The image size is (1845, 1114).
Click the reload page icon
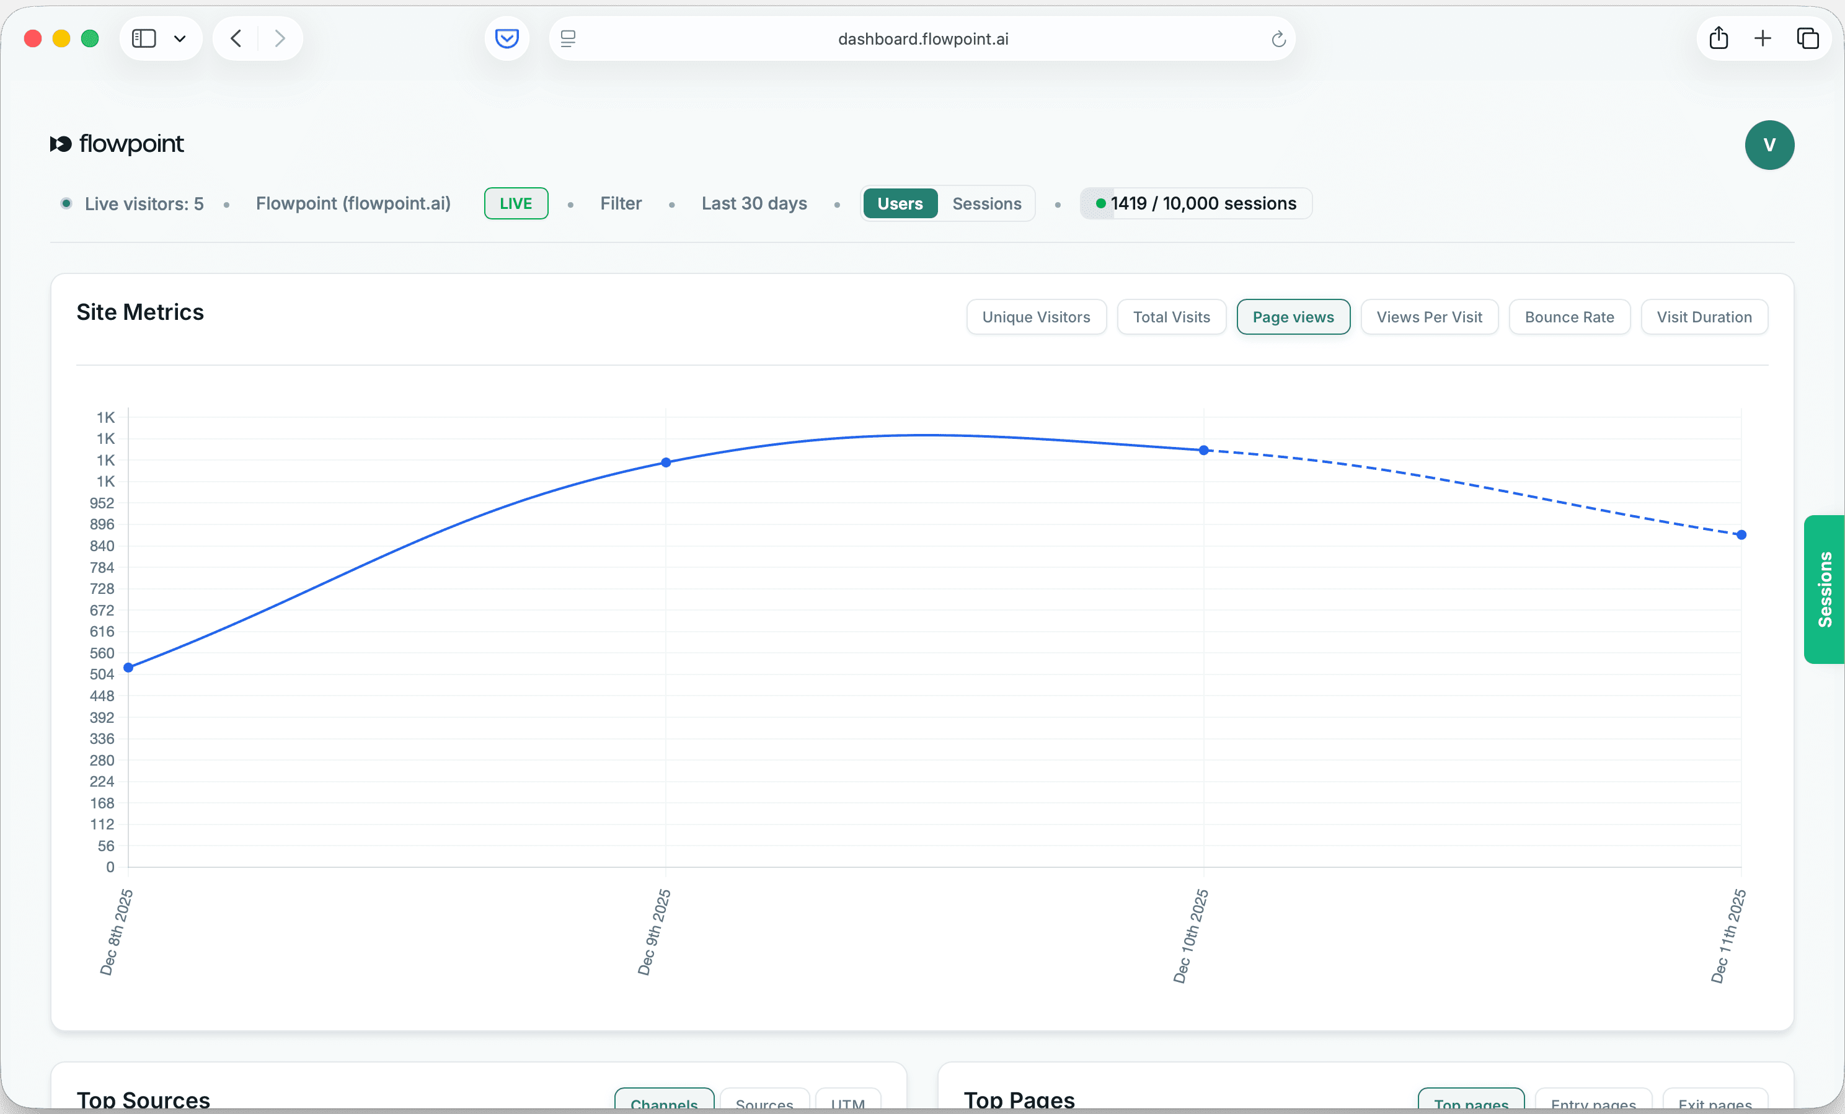(x=1278, y=39)
